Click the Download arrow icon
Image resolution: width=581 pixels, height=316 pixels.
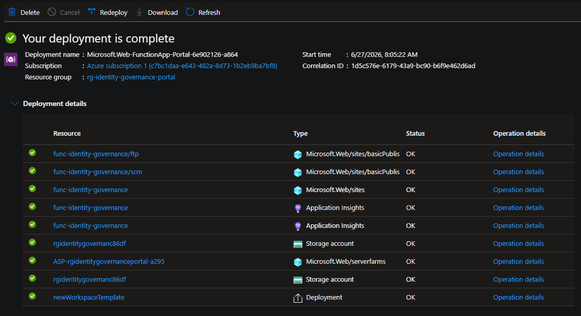coord(139,12)
